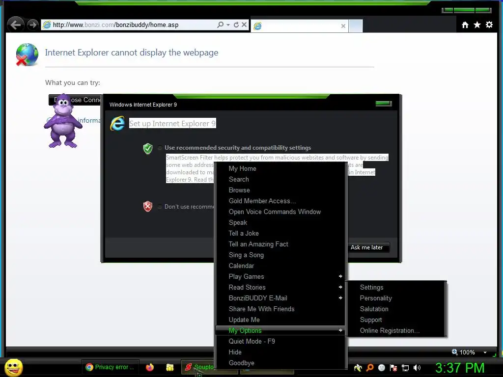Expand the Read Stories submenu
503x377 pixels.
pos(280,287)
